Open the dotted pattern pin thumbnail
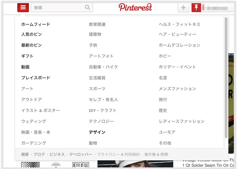 (30, 165)
